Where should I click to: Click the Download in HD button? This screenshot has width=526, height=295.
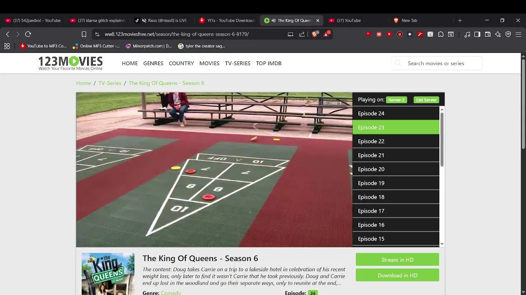click(x=397, y=275)
